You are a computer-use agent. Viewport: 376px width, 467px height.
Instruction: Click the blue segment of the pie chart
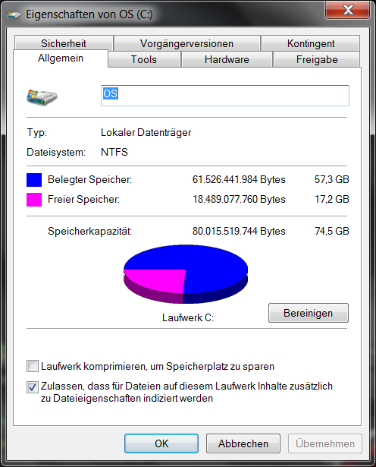point(208,268)
